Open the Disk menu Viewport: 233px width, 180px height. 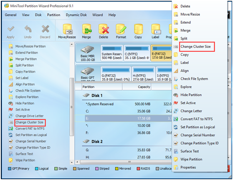pos(38,15)
